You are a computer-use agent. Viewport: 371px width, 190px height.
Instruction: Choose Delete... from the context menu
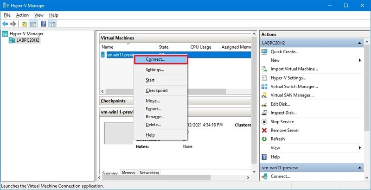[x=160, y=125]
